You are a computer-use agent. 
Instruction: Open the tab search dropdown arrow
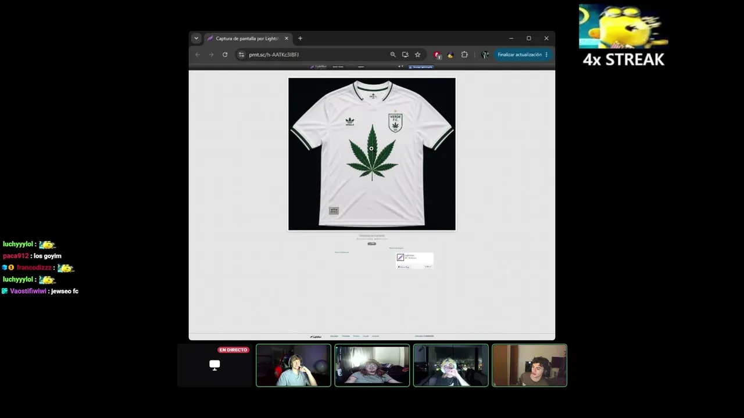196,38
